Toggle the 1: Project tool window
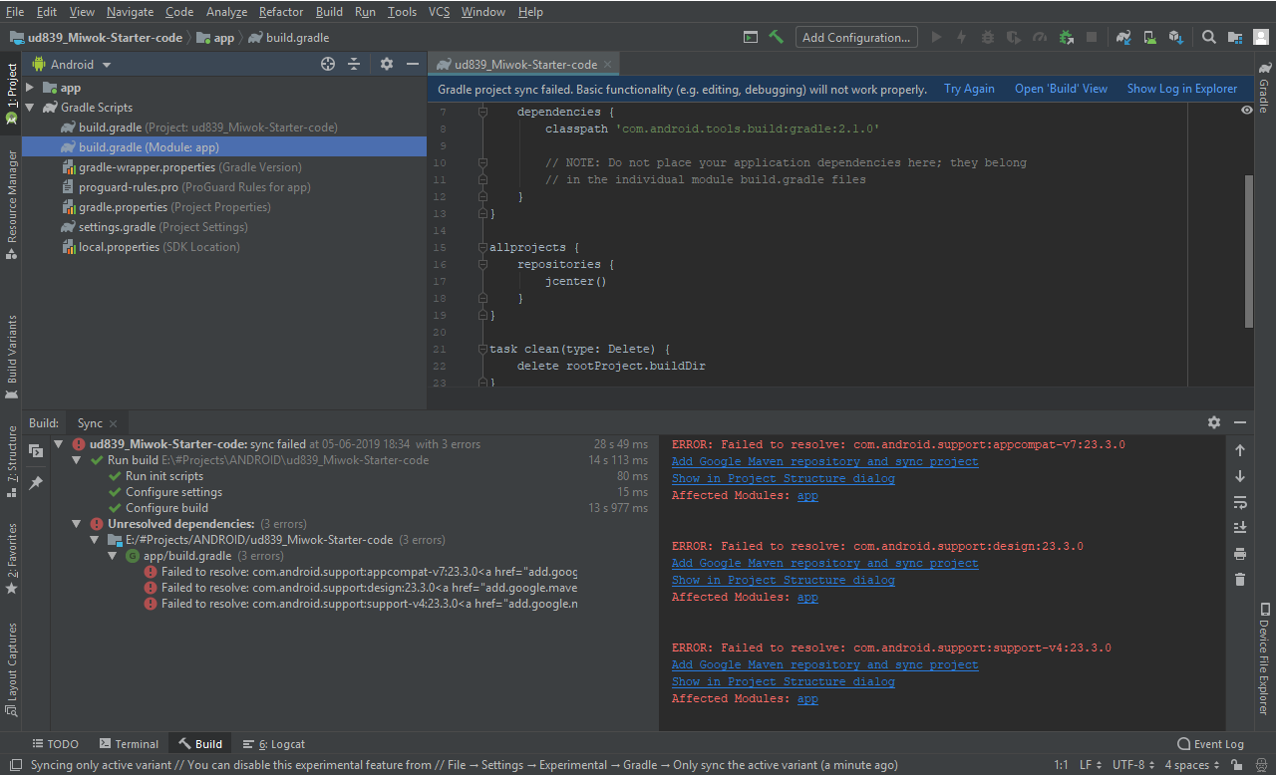1276x775 pixels. click(11, 94)
